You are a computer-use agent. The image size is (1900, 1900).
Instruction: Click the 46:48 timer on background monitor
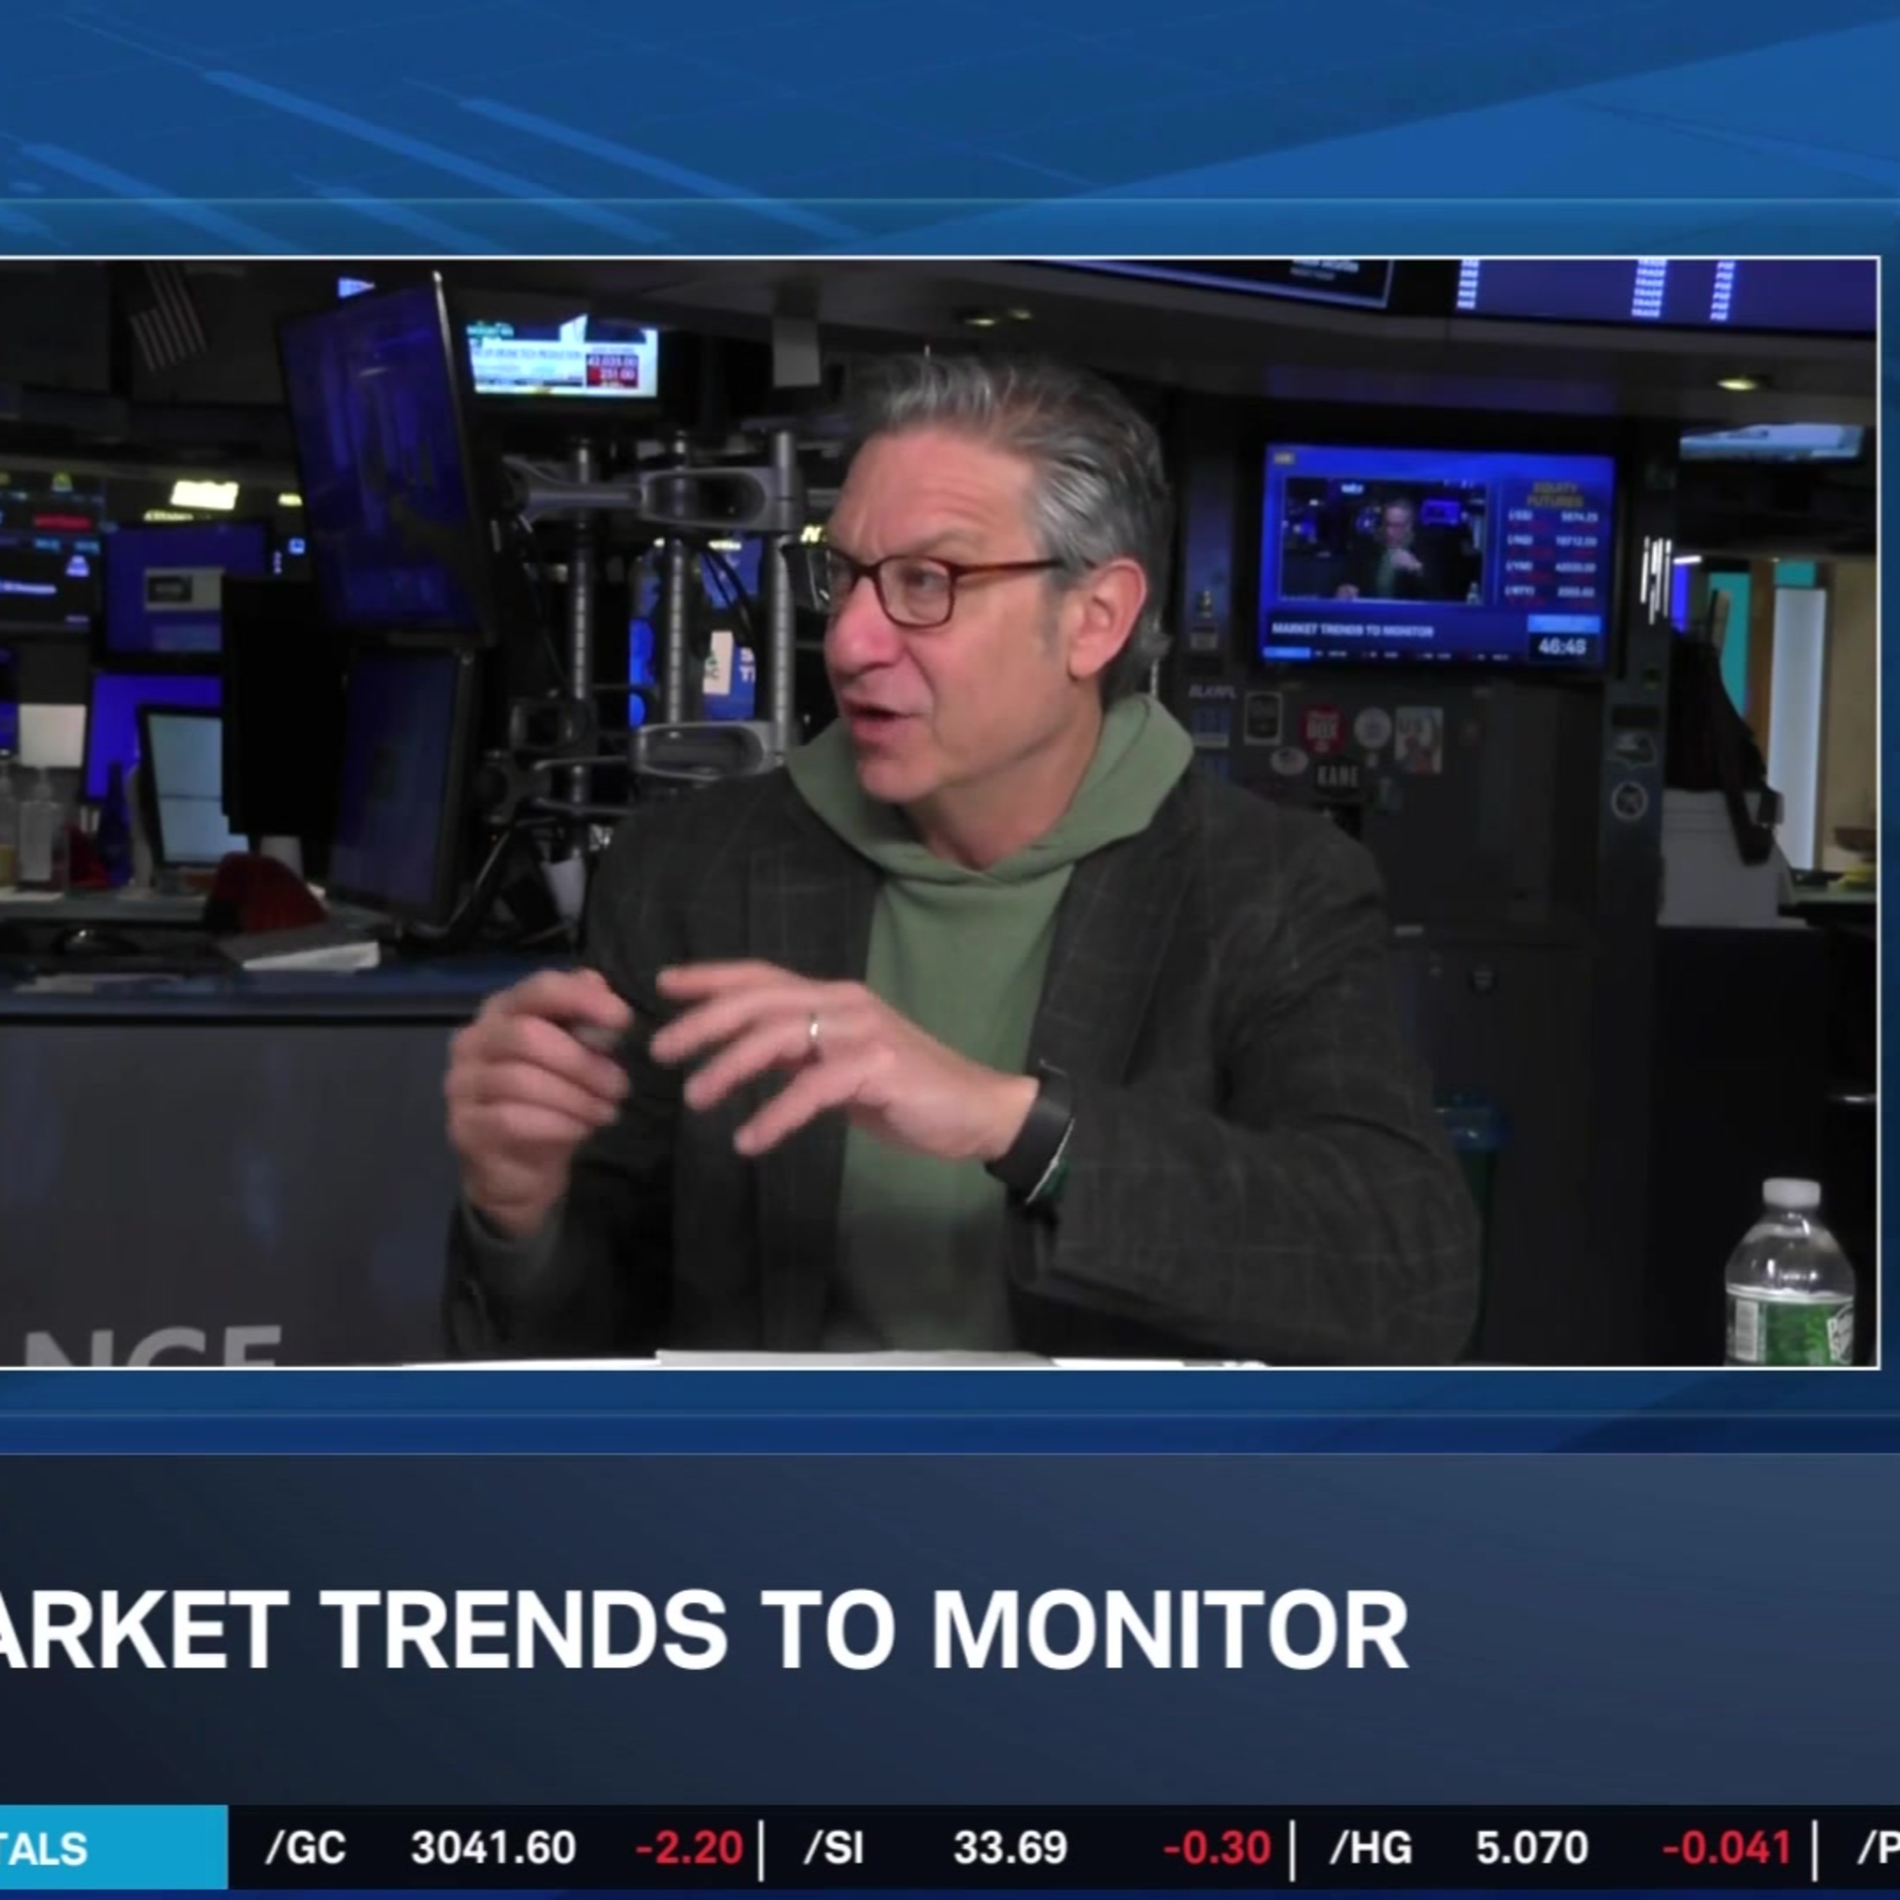point(1562,646)
